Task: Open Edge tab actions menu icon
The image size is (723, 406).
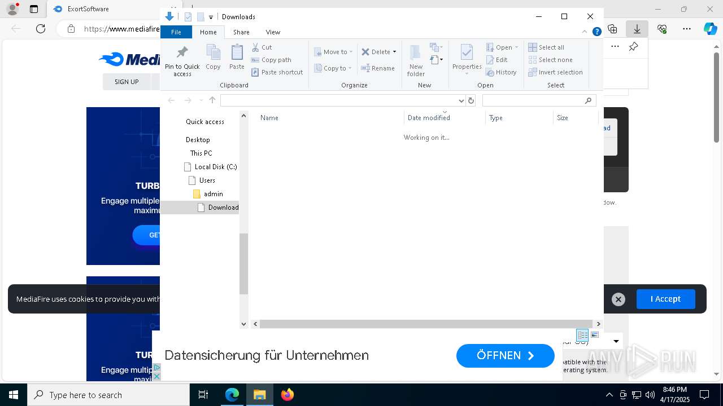Action: coord(34,9)
